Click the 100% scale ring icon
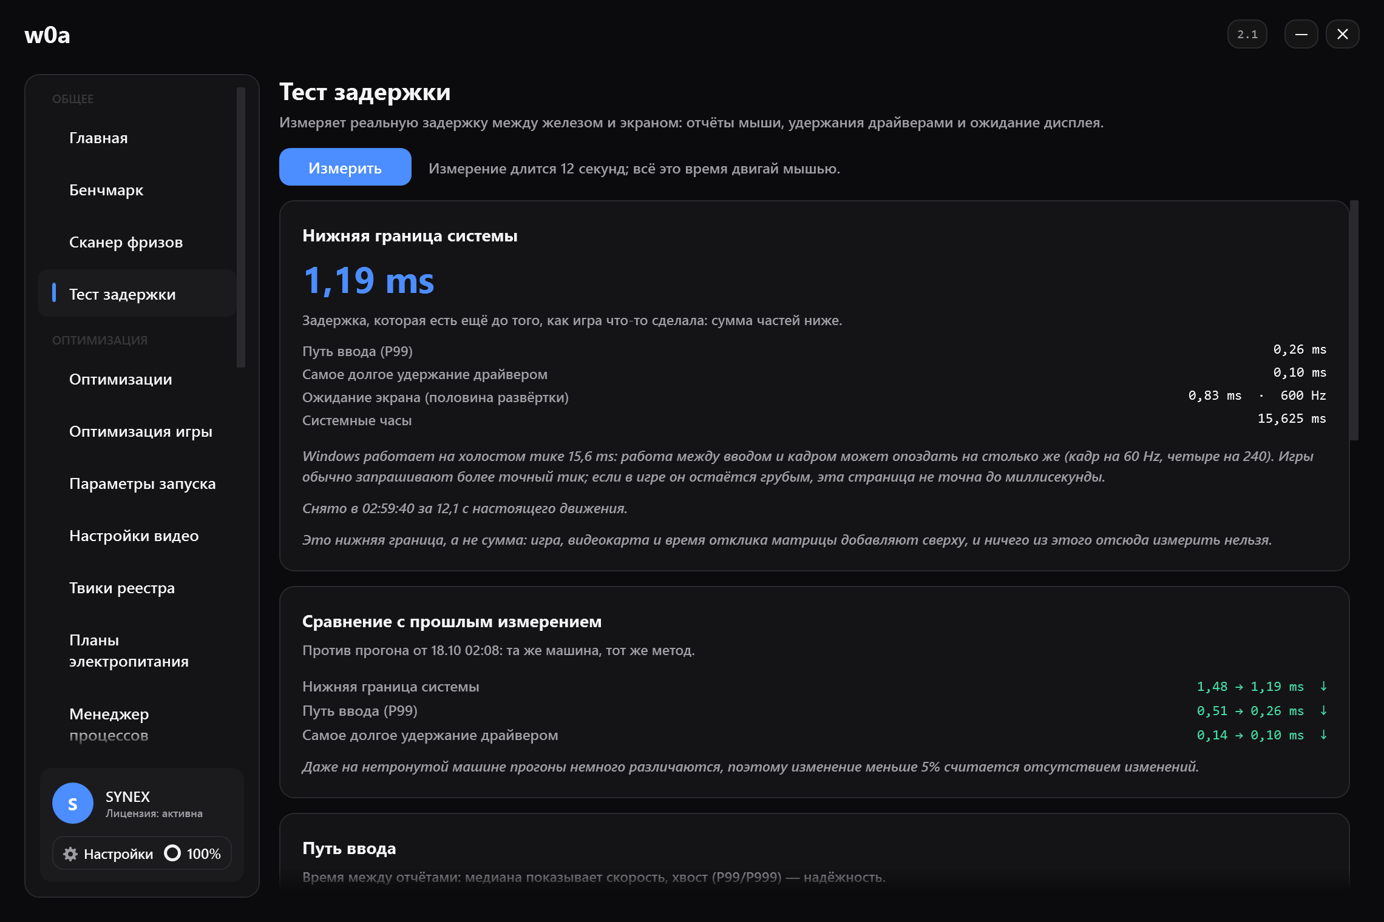Viewport: 1384px width, 922px height. (x=172, y=853)
